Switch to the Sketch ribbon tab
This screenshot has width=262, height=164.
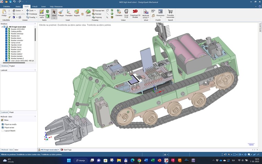18,7
